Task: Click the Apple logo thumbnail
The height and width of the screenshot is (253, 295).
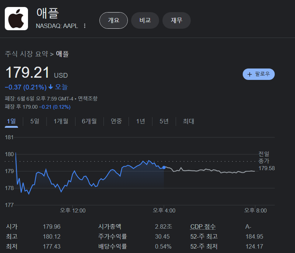Action: point(16,19)
